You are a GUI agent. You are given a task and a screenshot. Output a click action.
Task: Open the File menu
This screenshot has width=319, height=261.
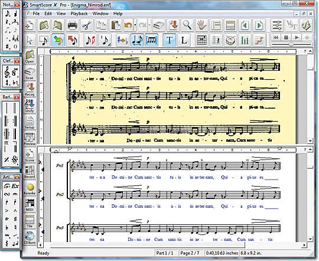point(36,14)
